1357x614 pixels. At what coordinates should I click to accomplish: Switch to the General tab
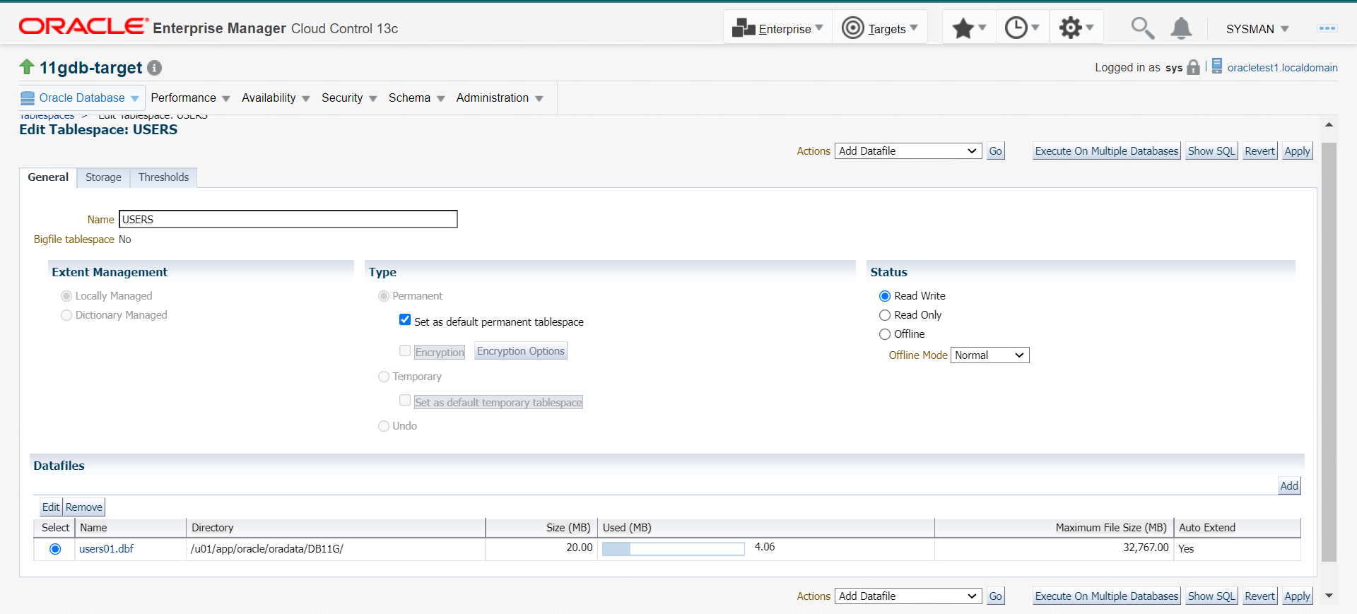coord(48,177)
